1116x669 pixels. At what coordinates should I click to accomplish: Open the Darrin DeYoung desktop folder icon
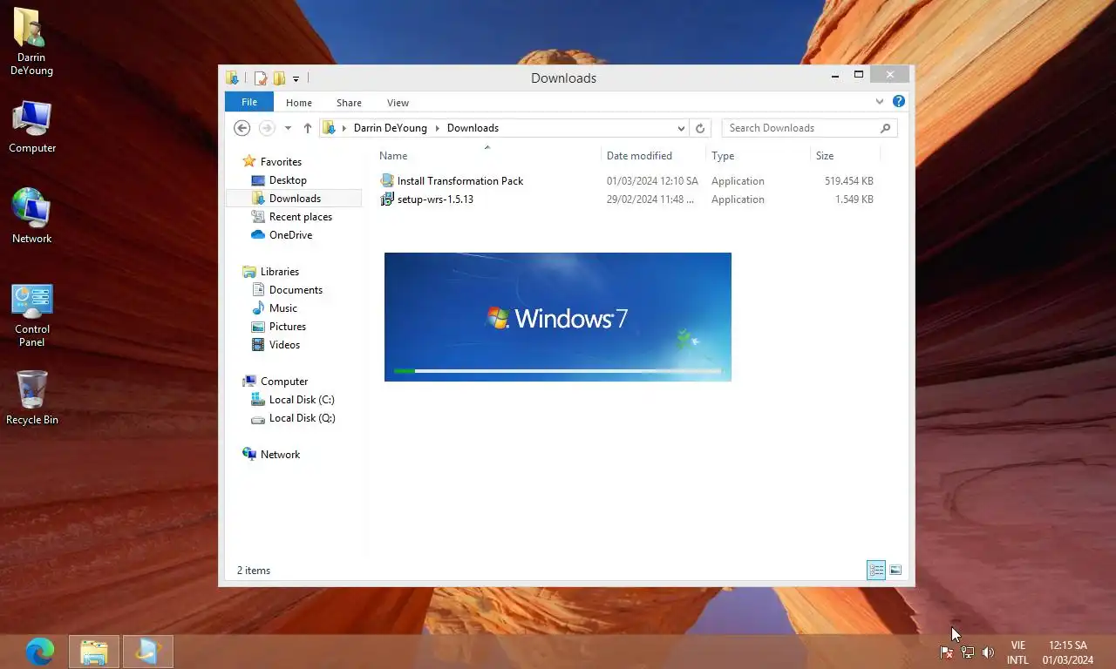point(31,42)
